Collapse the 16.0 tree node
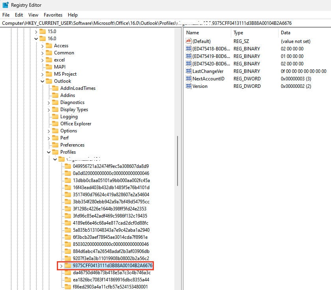Viewport: 331px width, 290px height. click(36, 39)
